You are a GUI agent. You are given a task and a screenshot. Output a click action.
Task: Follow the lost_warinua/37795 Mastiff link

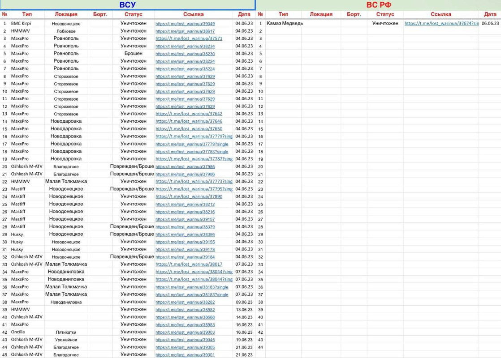(x=194, y=189)
